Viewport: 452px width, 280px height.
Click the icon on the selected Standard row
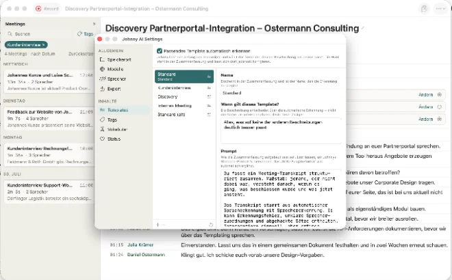coord(209,76)
